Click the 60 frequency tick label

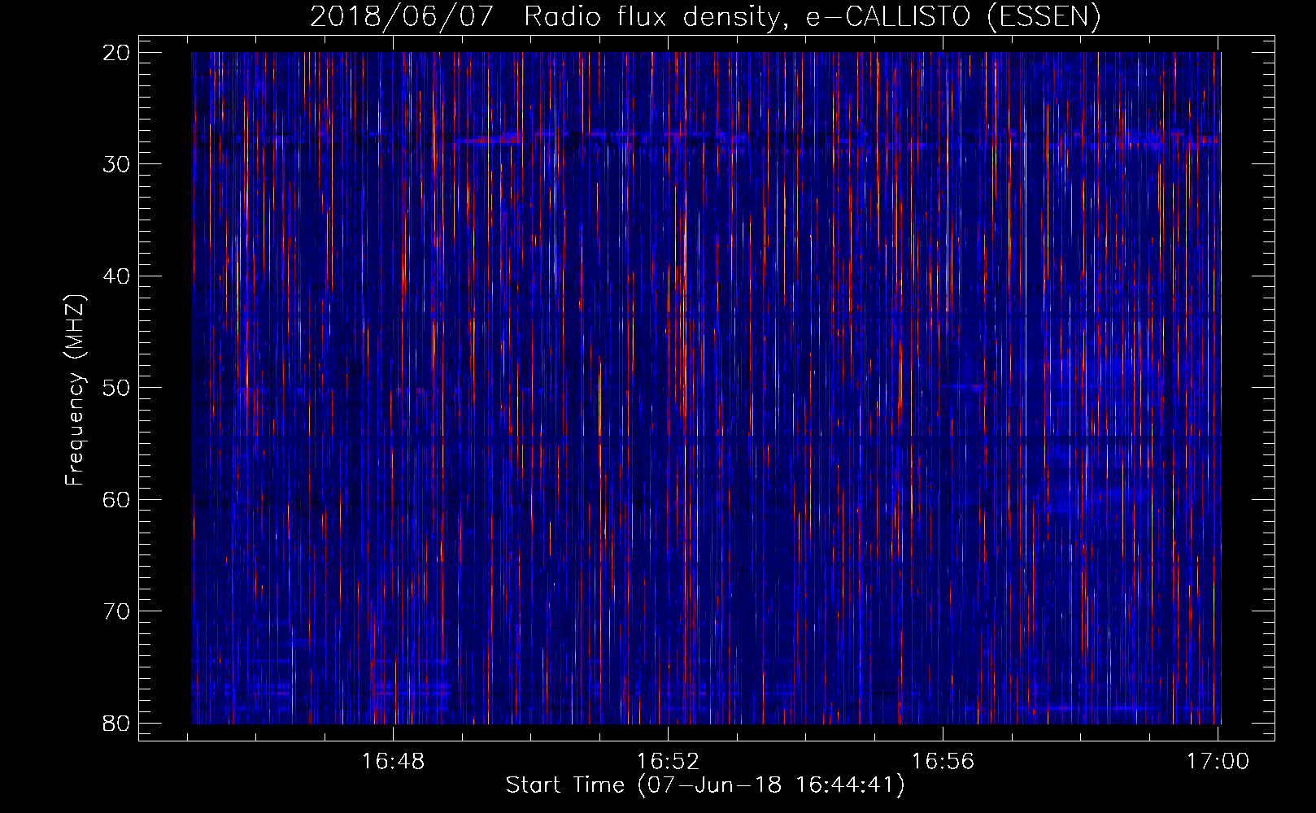117,499
